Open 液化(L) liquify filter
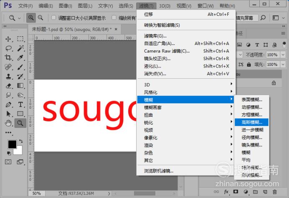This screenshot has width=289, height=198. click(x=186, y=66)
